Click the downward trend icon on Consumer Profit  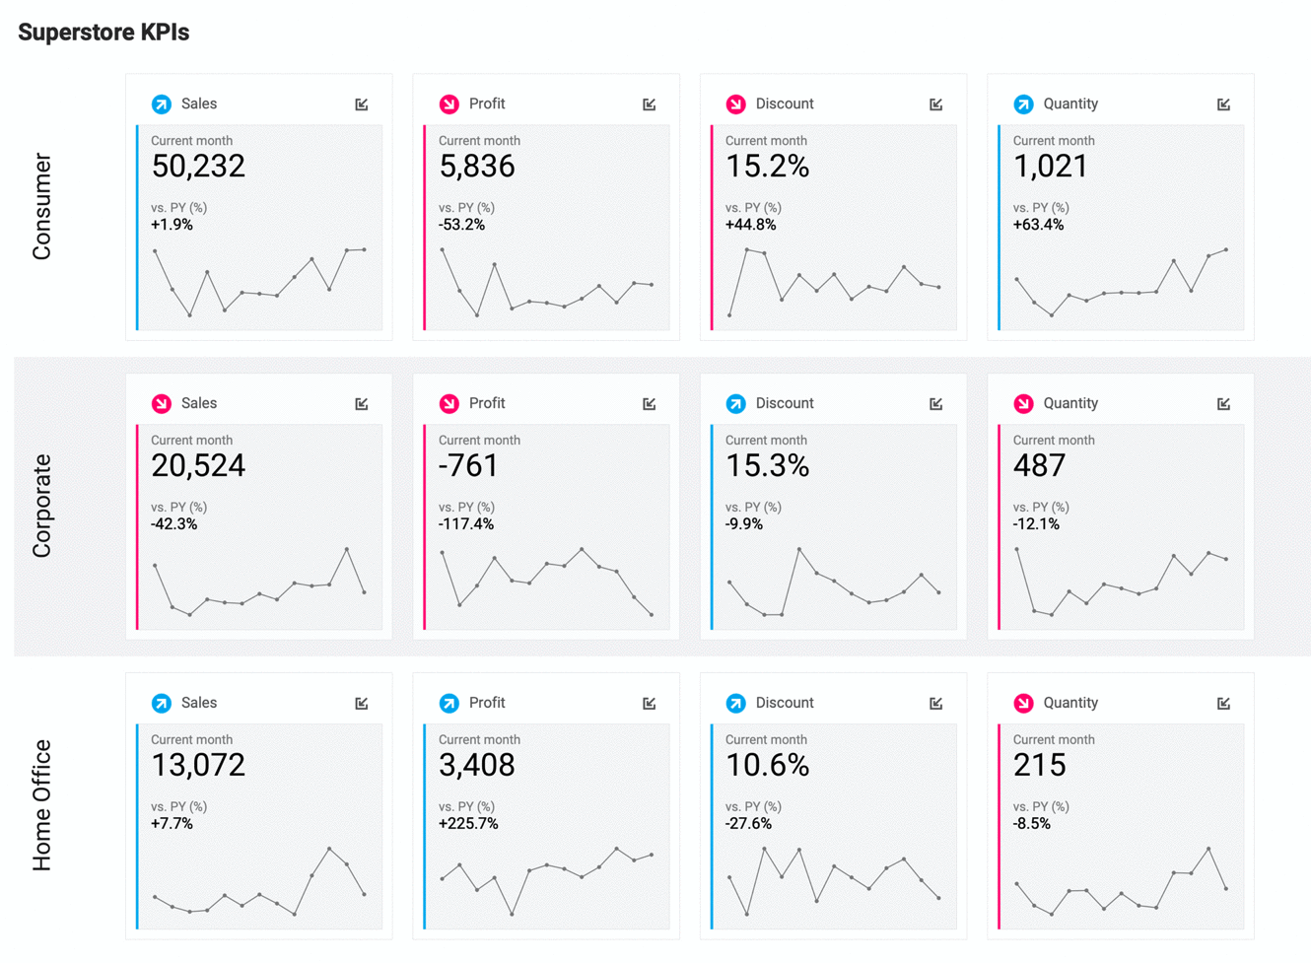(x=448, y=103)
